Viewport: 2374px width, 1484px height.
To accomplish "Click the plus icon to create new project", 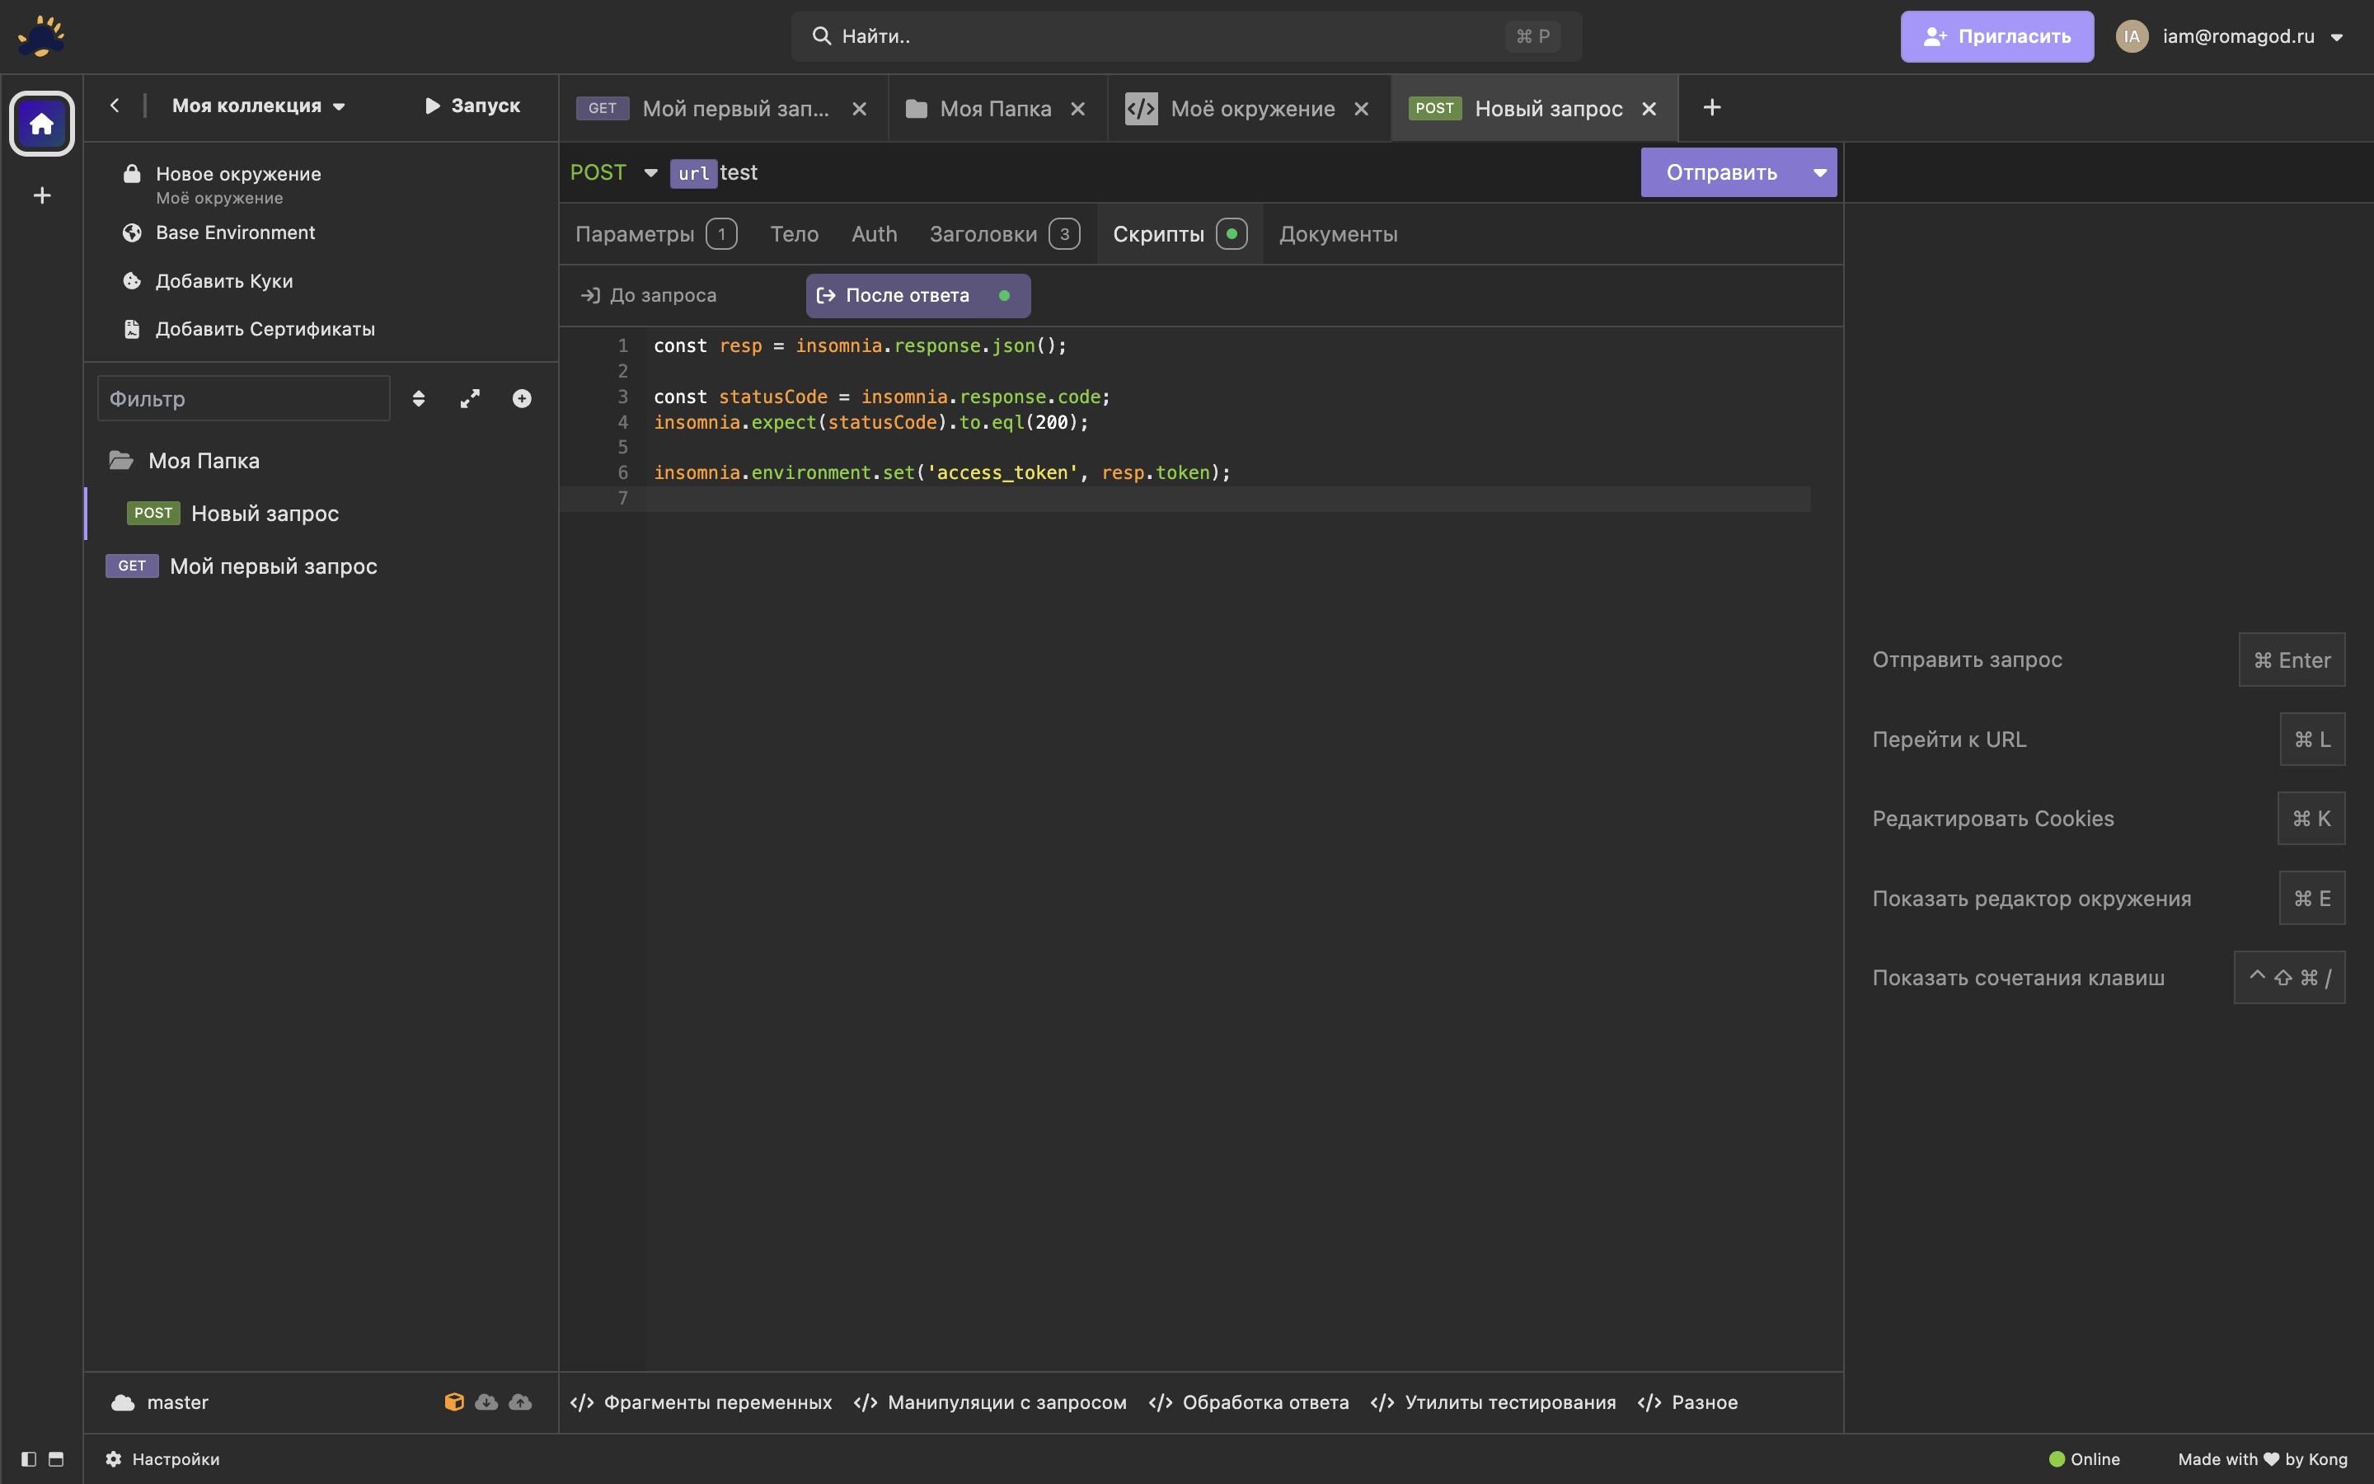I will pyautogui.click(x=41, y=195).
